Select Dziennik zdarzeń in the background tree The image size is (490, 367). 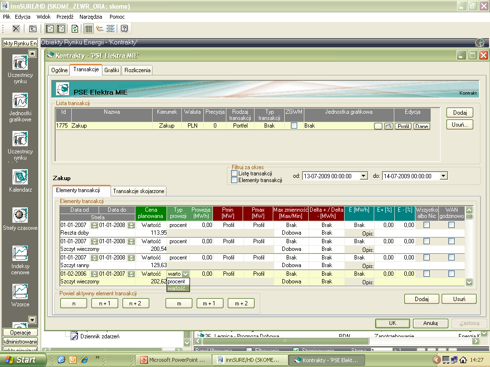pos(100,336)
